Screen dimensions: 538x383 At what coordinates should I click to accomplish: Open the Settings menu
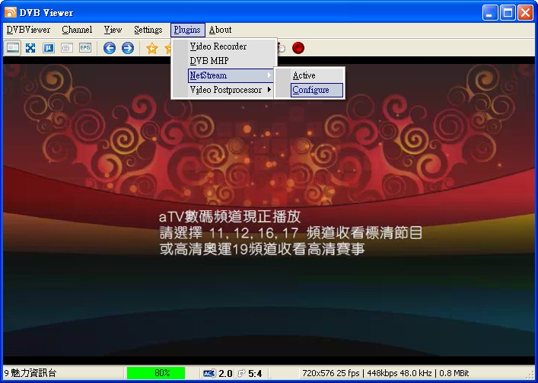point(148,30)
